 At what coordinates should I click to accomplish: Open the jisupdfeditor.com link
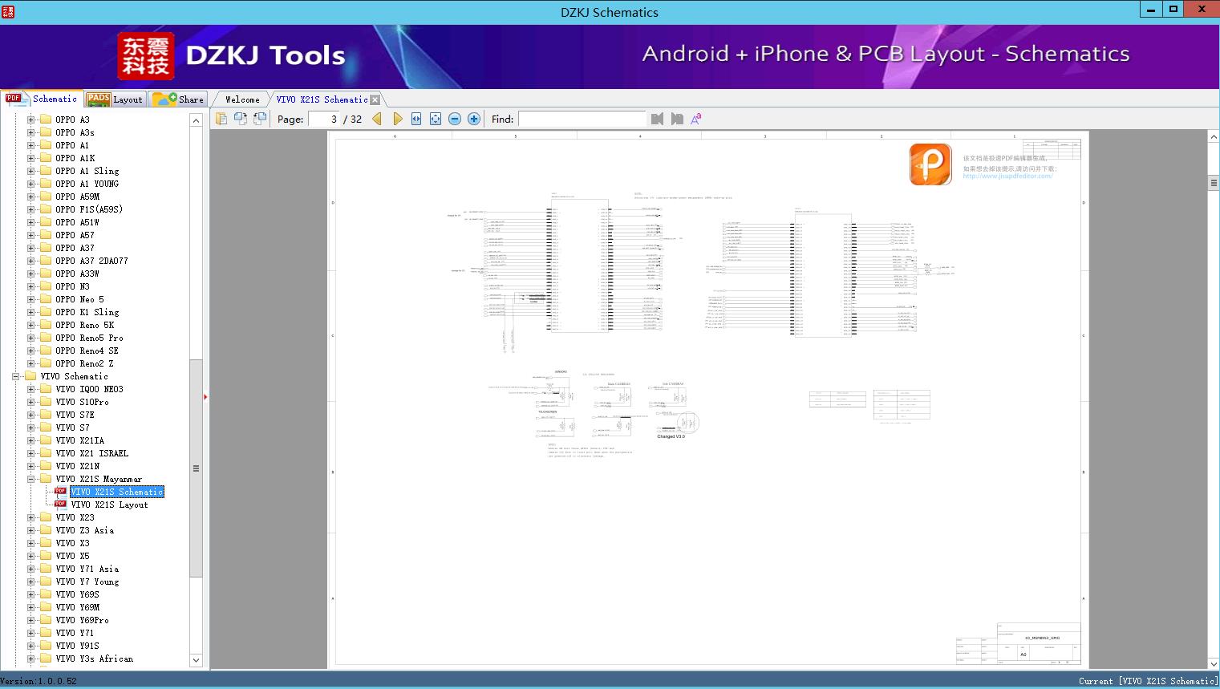1007,176
